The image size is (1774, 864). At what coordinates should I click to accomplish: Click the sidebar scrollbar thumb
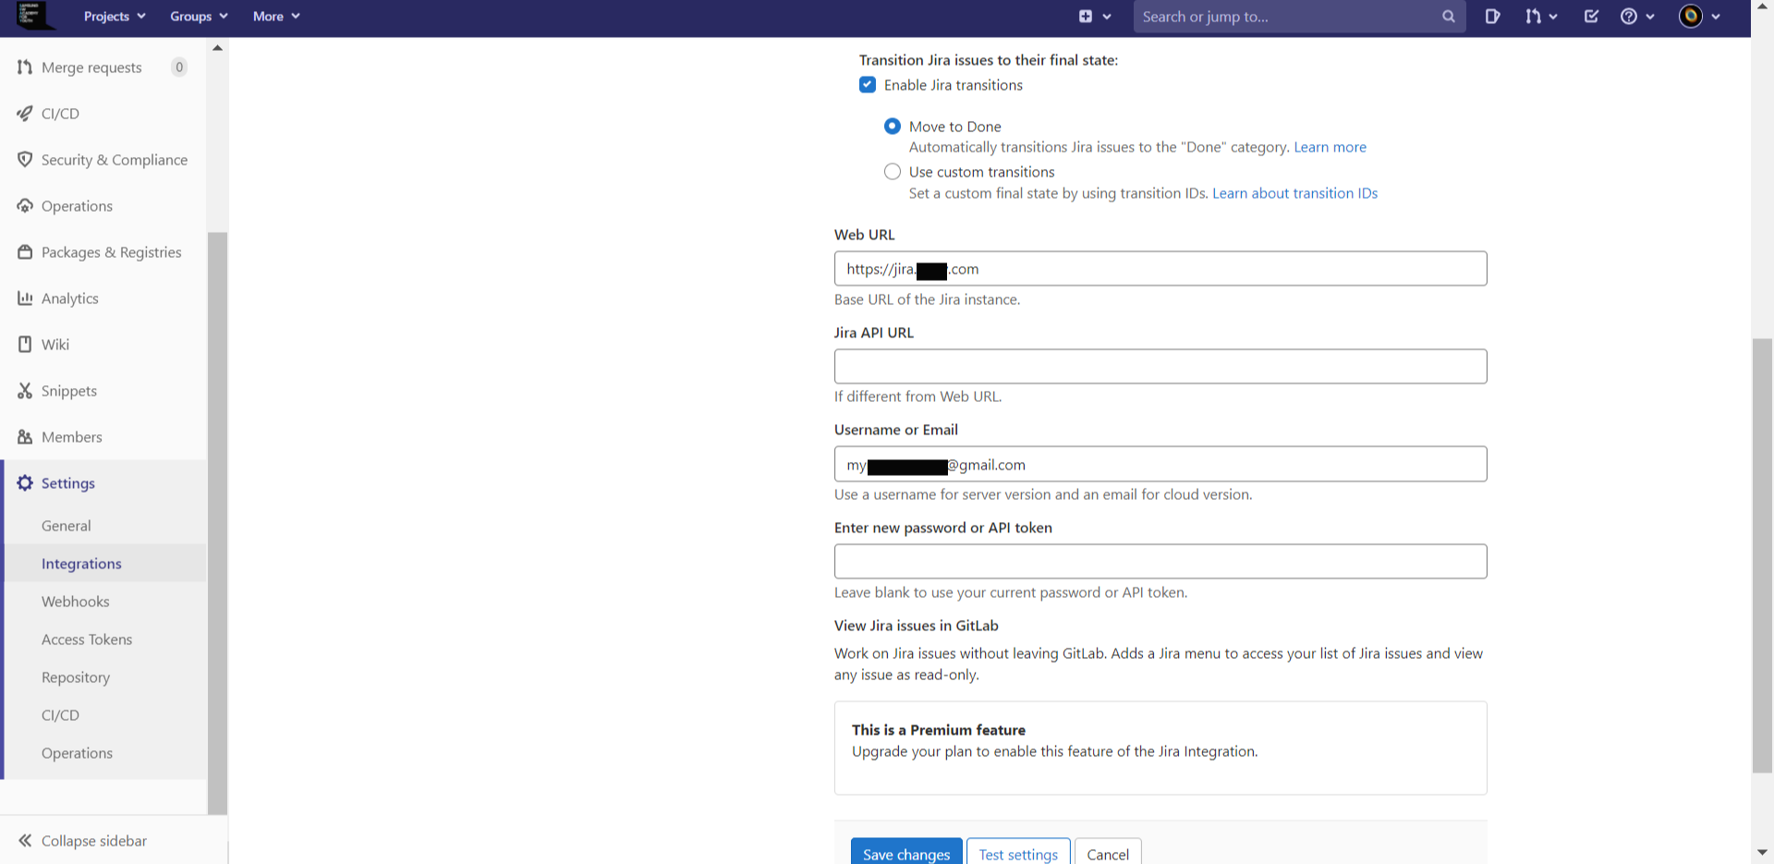217,523
